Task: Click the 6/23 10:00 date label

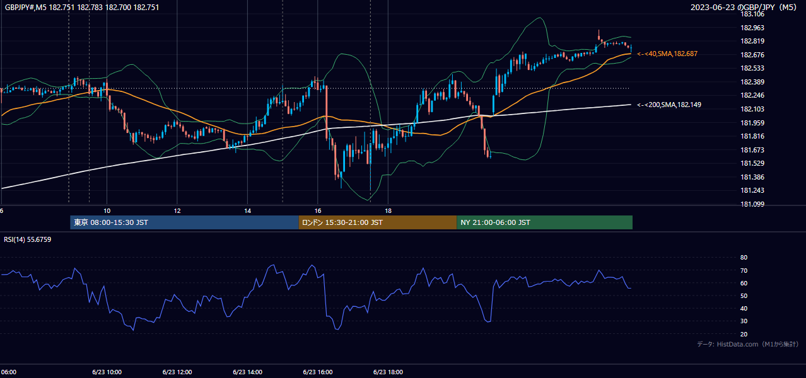Action: (107, 372)
